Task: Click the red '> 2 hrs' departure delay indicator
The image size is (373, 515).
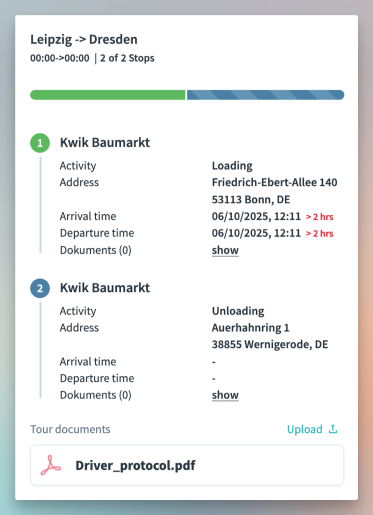Action: tap(319, 233)
